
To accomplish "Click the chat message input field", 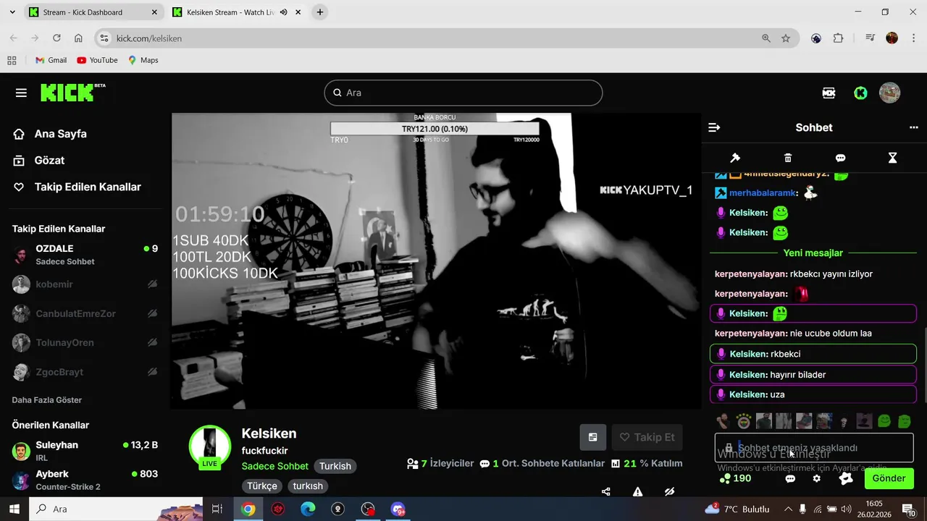I will [x=814, y=448].
